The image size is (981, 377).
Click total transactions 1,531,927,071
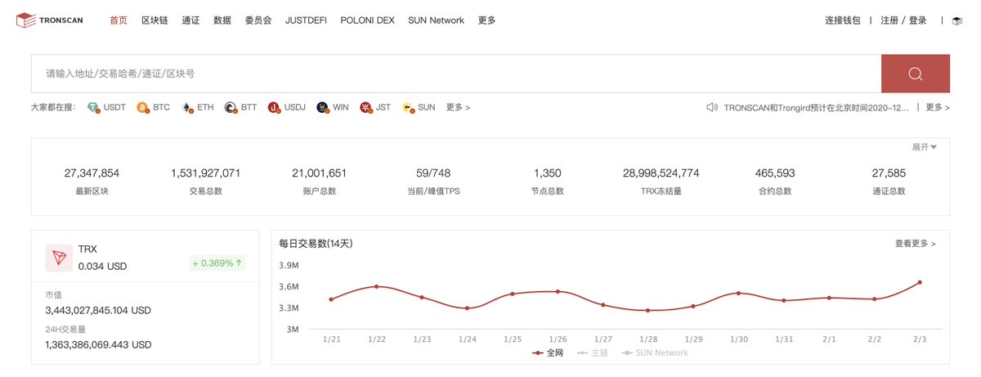coord(205,173)
